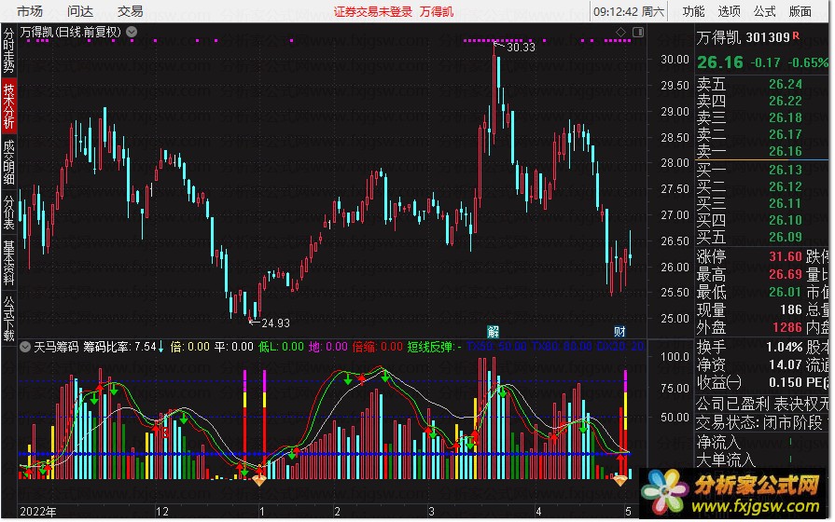Click orange diamond signal near May
The width and height of the screenshot is (835, 522).
(x=620, y=480)
